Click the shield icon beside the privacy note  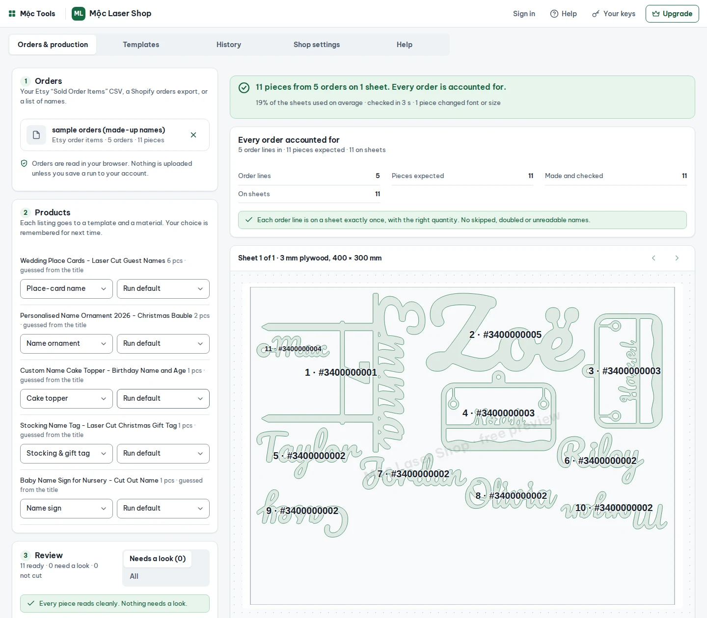click(x=24, y=163)
